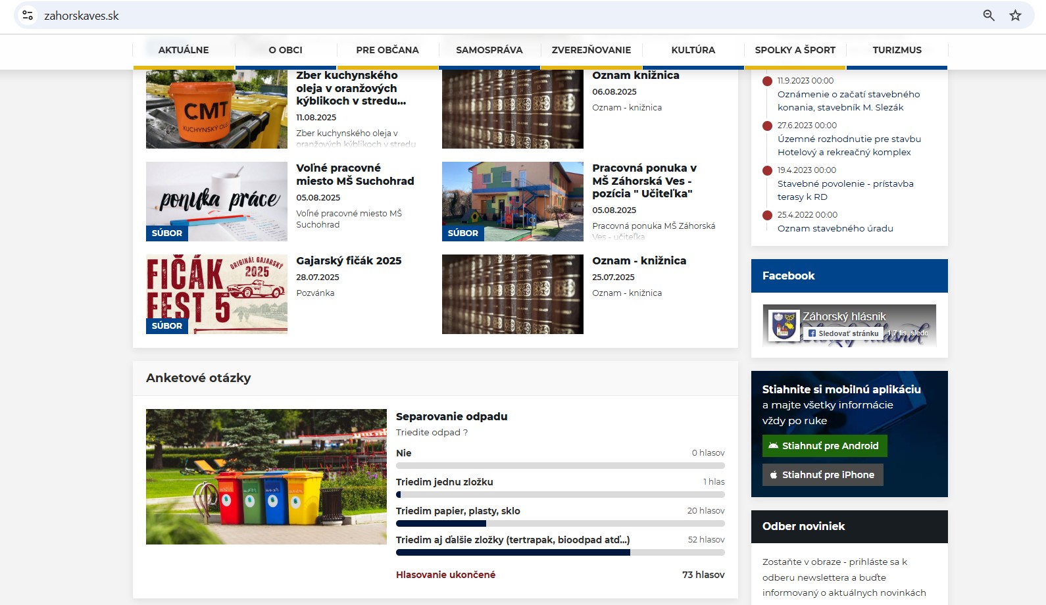This screenshot has height=605, width=1046.
Task: Go to the TURIZMUS menu item
Action: point(897,50)
